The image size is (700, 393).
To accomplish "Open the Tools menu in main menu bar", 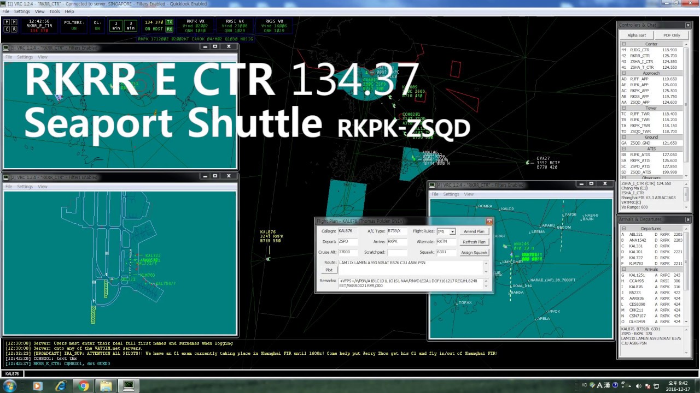I will click(55, 11).
